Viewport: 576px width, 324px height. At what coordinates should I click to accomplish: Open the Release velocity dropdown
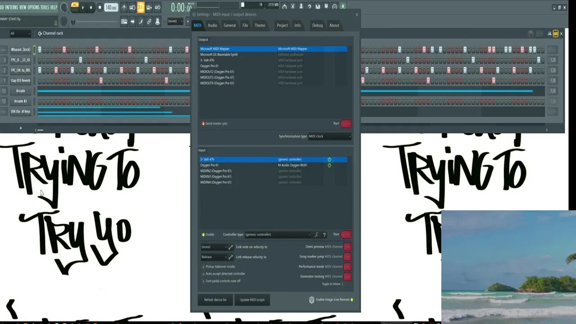pos(214,257)
